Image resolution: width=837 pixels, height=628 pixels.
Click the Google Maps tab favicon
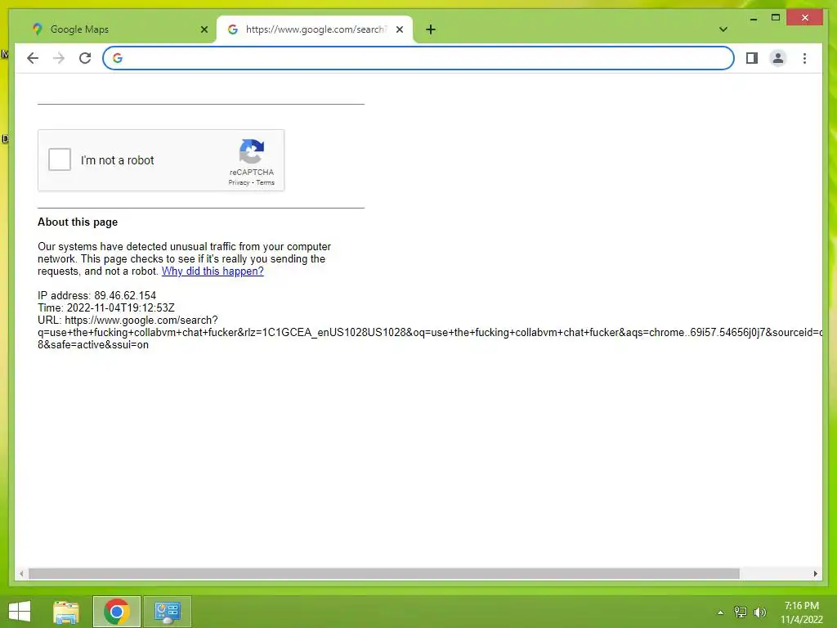coord(37,29)
